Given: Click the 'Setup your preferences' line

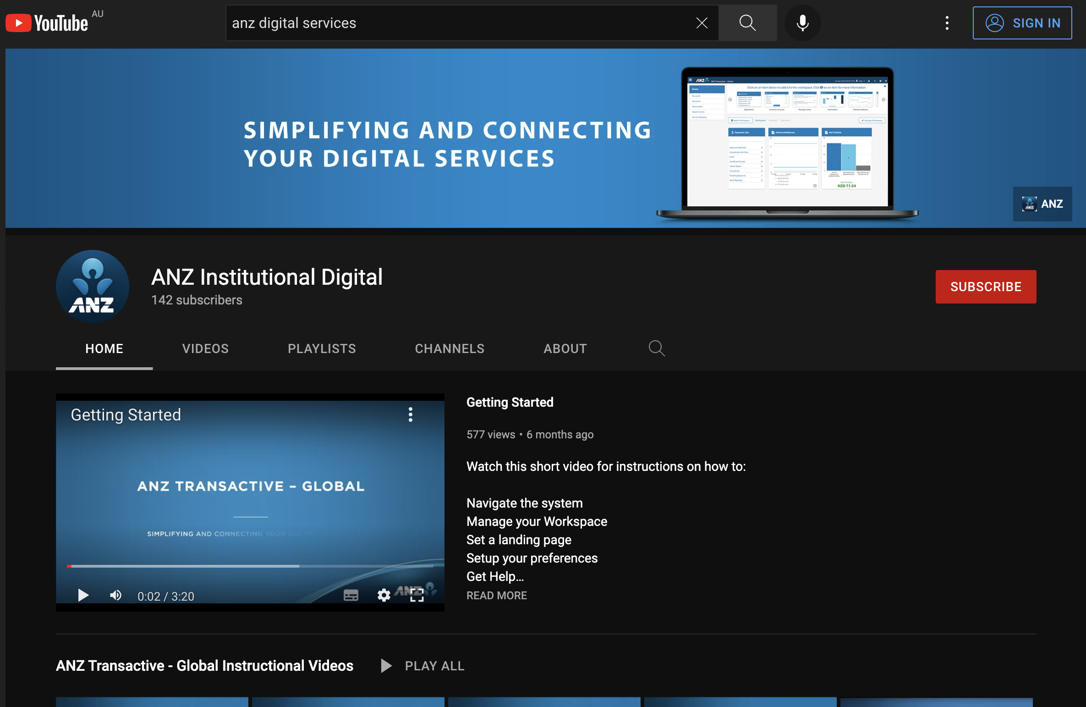Looking at the screenshot, I should 532,558.
